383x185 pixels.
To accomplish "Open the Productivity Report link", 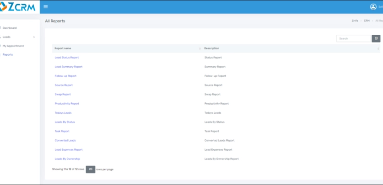I will pyautogui.click(x=67, y=104).
